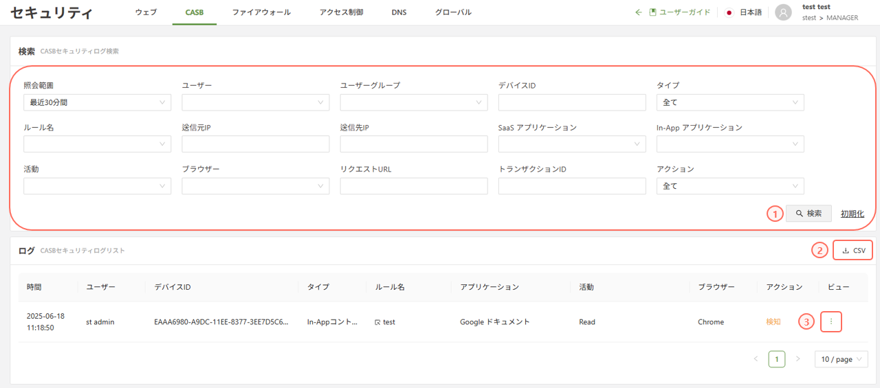Click the back arrow beside user guide
Screen dimensions: 880x388
click(638, 12)
